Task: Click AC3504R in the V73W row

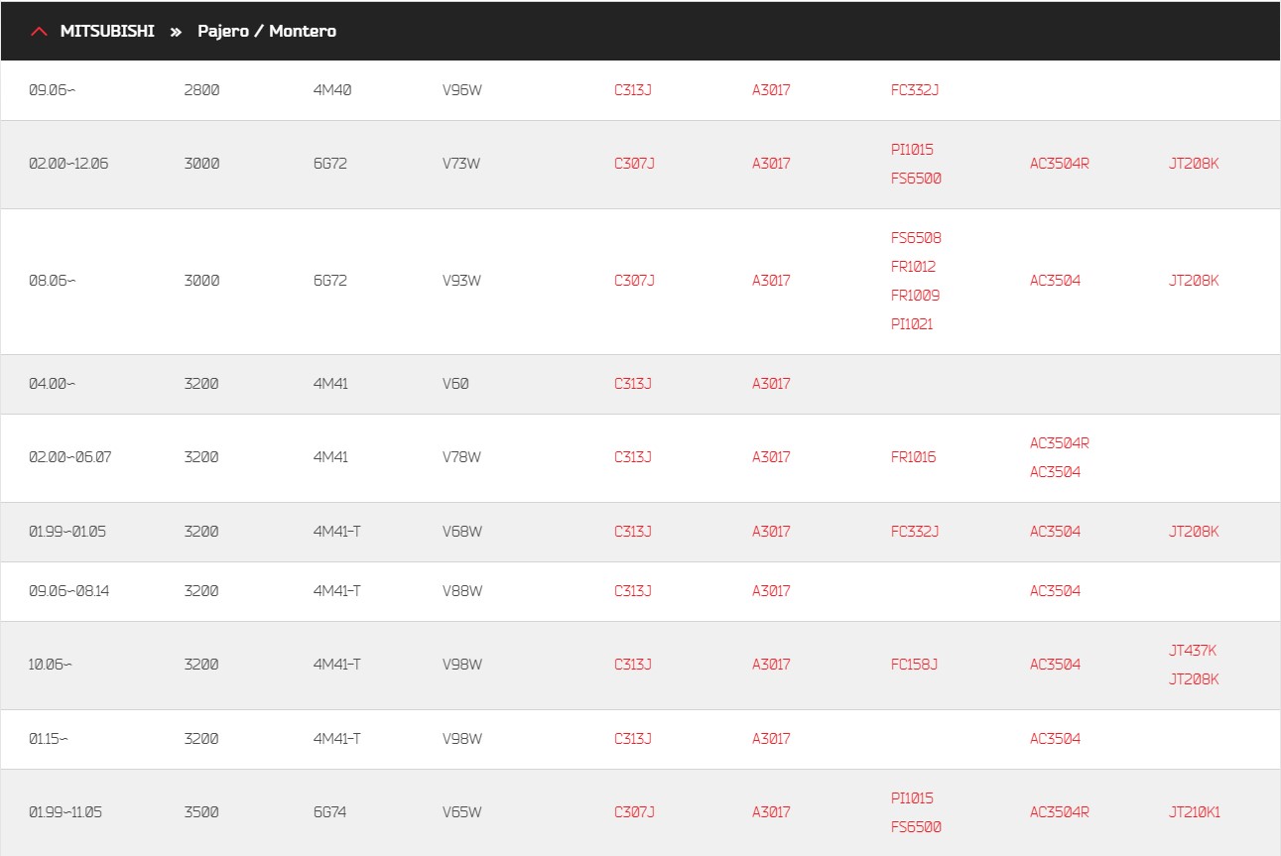Action: (1060, 164)
